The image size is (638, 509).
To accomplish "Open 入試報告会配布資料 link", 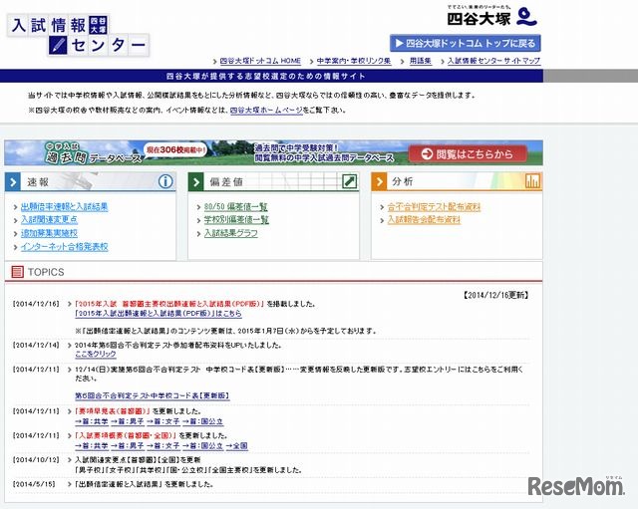I will click(424, 220).
